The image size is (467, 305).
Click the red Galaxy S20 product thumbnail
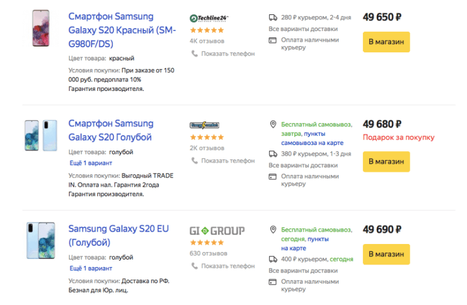pos(41,28)
